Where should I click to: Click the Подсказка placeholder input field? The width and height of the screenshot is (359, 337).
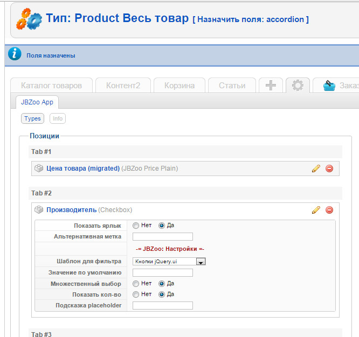coord(162,306)
